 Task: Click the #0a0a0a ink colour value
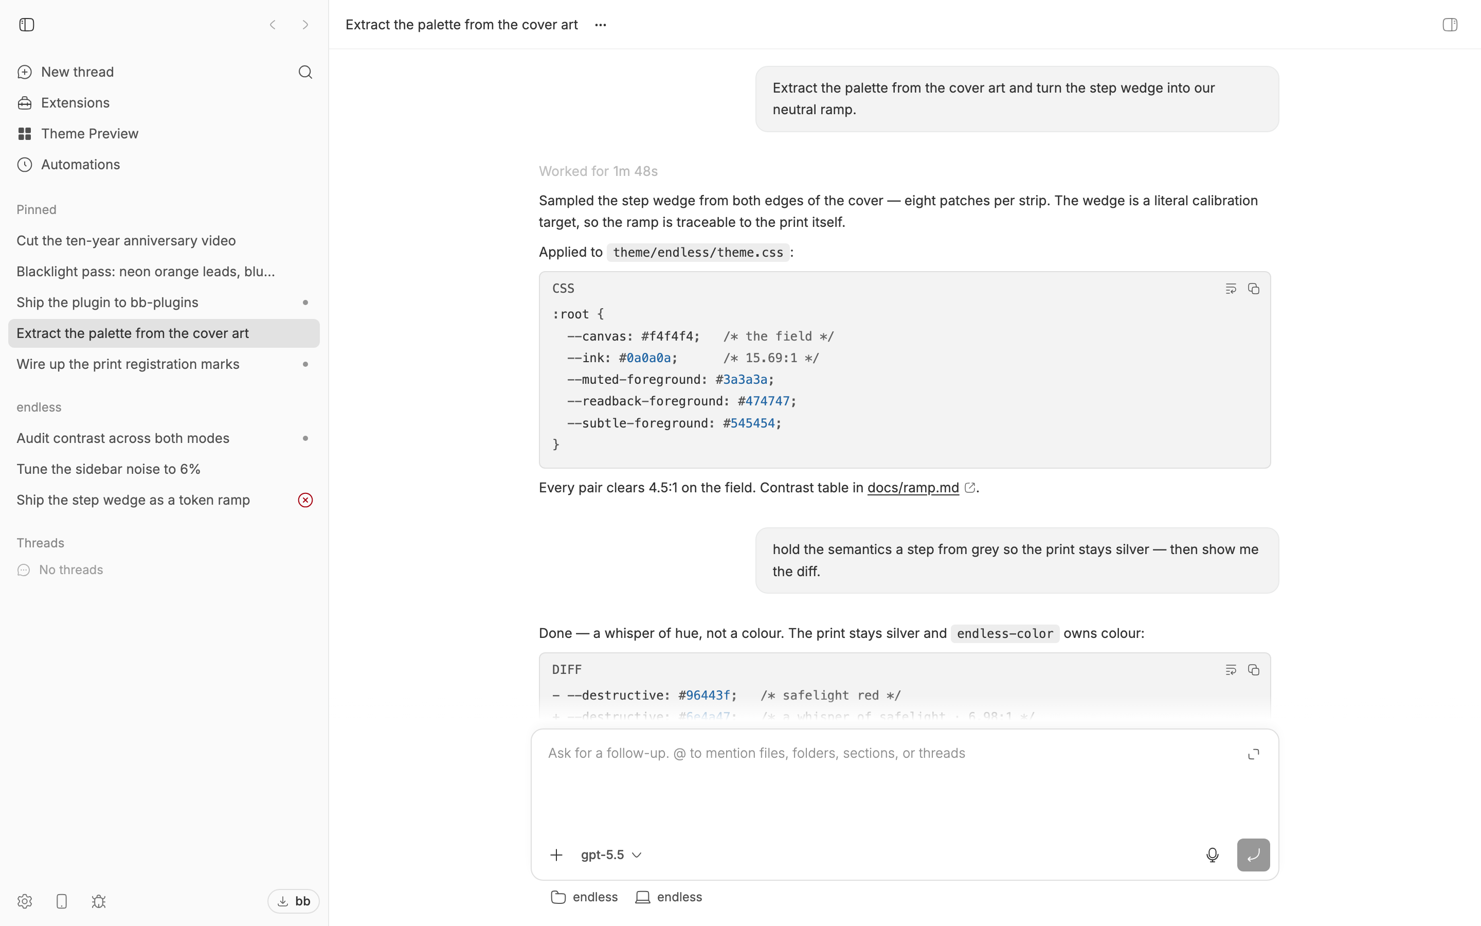tap(644, 358)
